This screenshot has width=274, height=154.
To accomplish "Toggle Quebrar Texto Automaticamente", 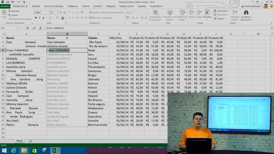I will click(x=106, y=12).
